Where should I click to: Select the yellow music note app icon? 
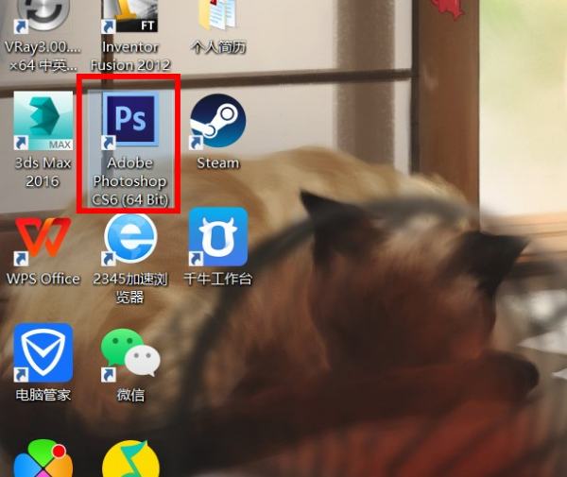point(130,458)
